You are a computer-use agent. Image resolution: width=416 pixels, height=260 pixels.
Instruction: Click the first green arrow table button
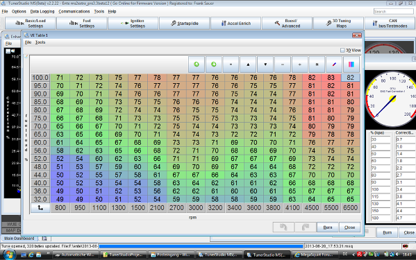pos(197,64)
